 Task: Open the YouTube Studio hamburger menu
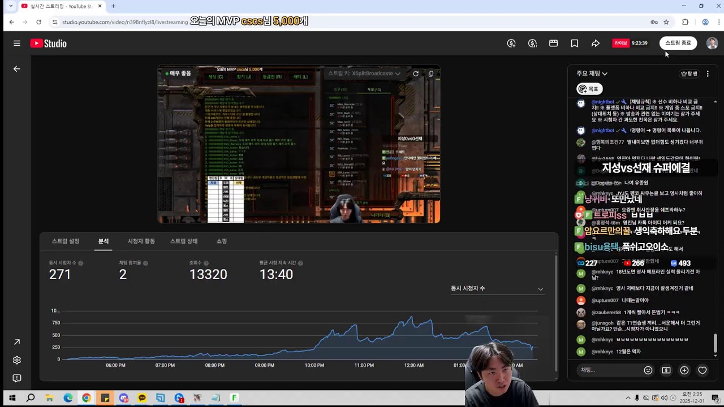(17, 44)
